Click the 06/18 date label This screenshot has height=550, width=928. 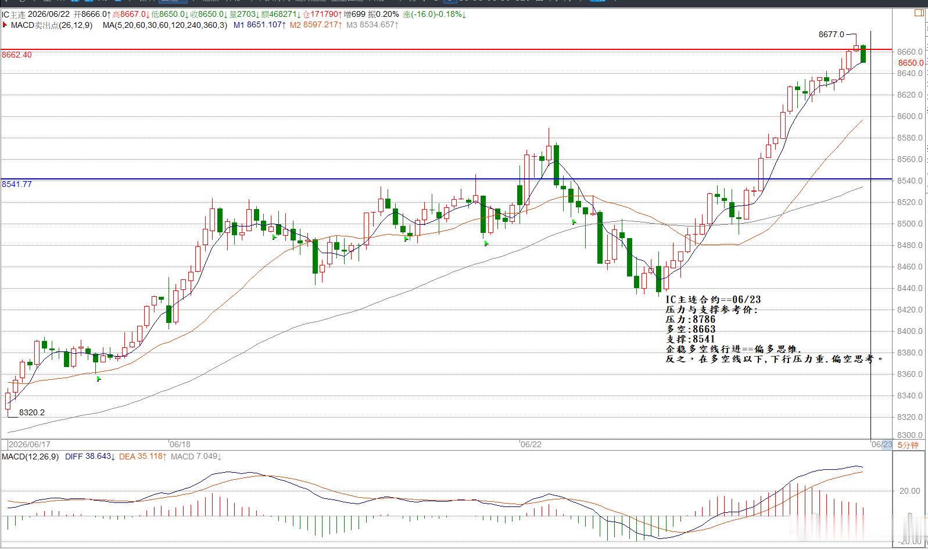pos(180,444)
